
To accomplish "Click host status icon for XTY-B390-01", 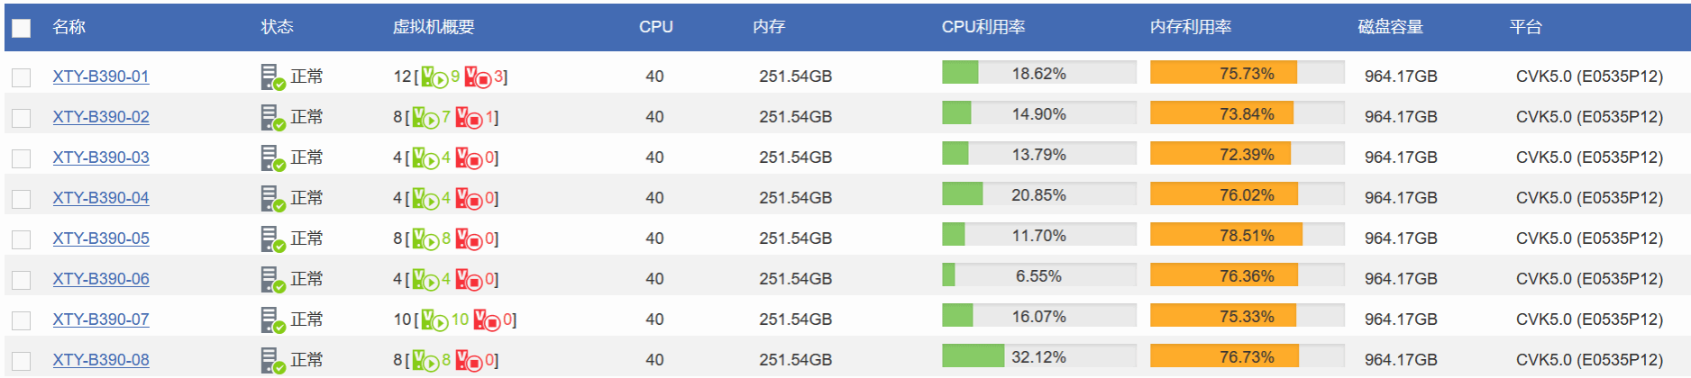I will pyautogui.click(x=272, y=77).
